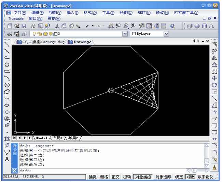Open the ByLayer color dropdown
This screenshot has width=222, height=182.
[x=166, y=34]
